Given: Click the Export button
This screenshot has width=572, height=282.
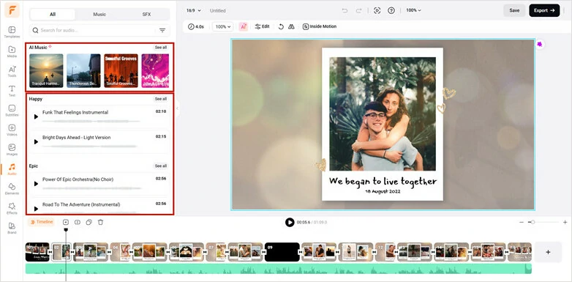Looking at the screenshot, I should [x=544, y=10].
